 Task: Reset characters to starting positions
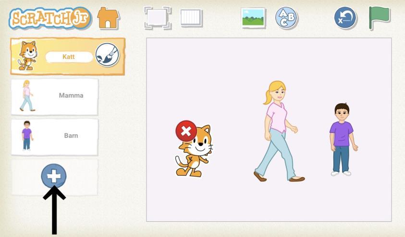345,18
